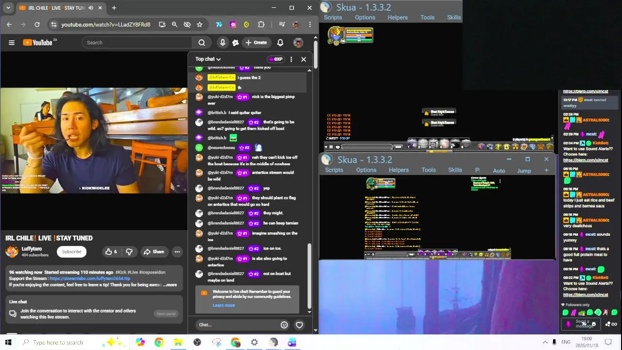This screenshot has height=350, width=622.
Task: Open Chrome media controls icon
Action: click(282, 24)
